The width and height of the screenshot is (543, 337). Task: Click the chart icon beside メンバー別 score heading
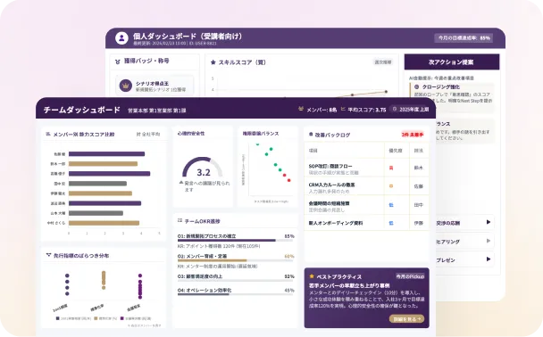[48, 134]
